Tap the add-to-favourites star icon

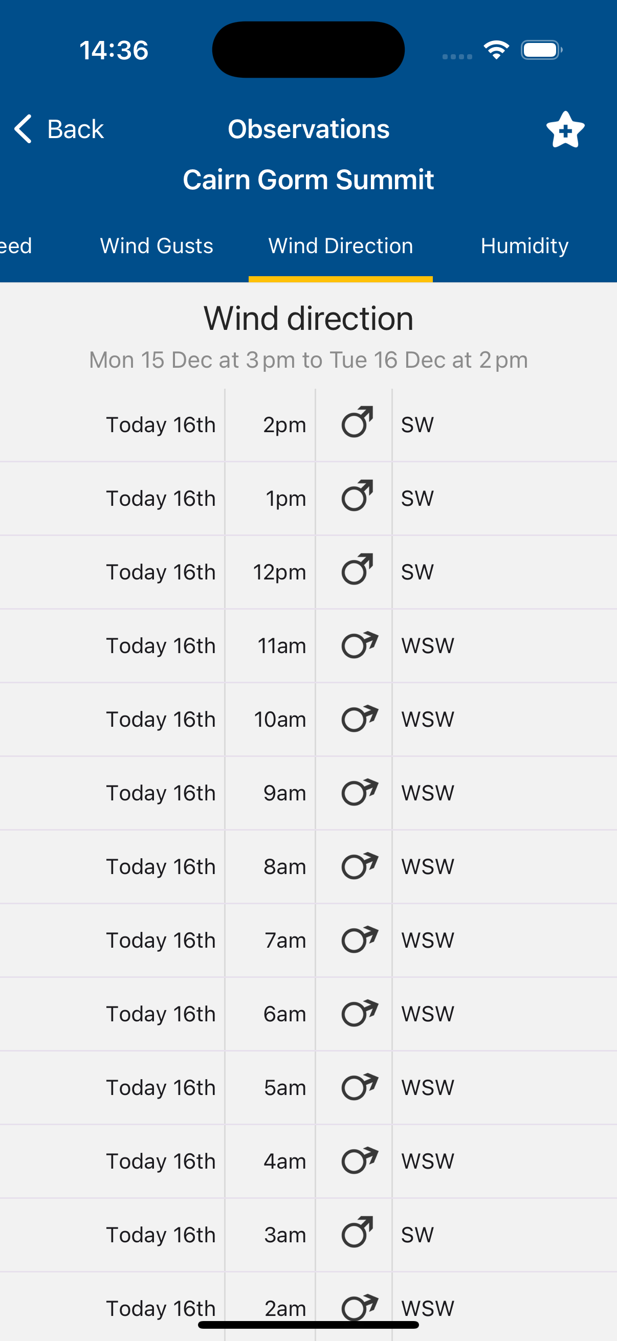(x=565, y=129)
